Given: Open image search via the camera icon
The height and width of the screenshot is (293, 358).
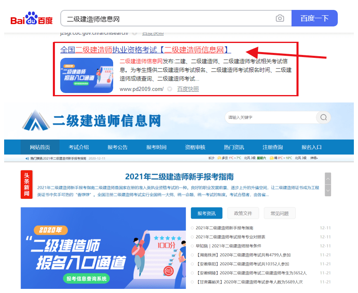Looking at the screenshot, I should (x=280, y=18).
